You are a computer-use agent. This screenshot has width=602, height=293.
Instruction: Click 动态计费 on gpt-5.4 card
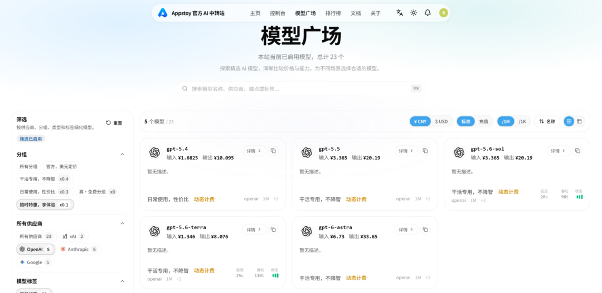coord(204,199)
